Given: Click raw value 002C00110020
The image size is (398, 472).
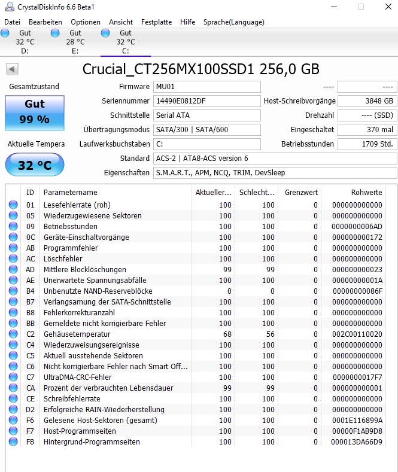Looking at the screenshot, I should [x=357, y=334].
